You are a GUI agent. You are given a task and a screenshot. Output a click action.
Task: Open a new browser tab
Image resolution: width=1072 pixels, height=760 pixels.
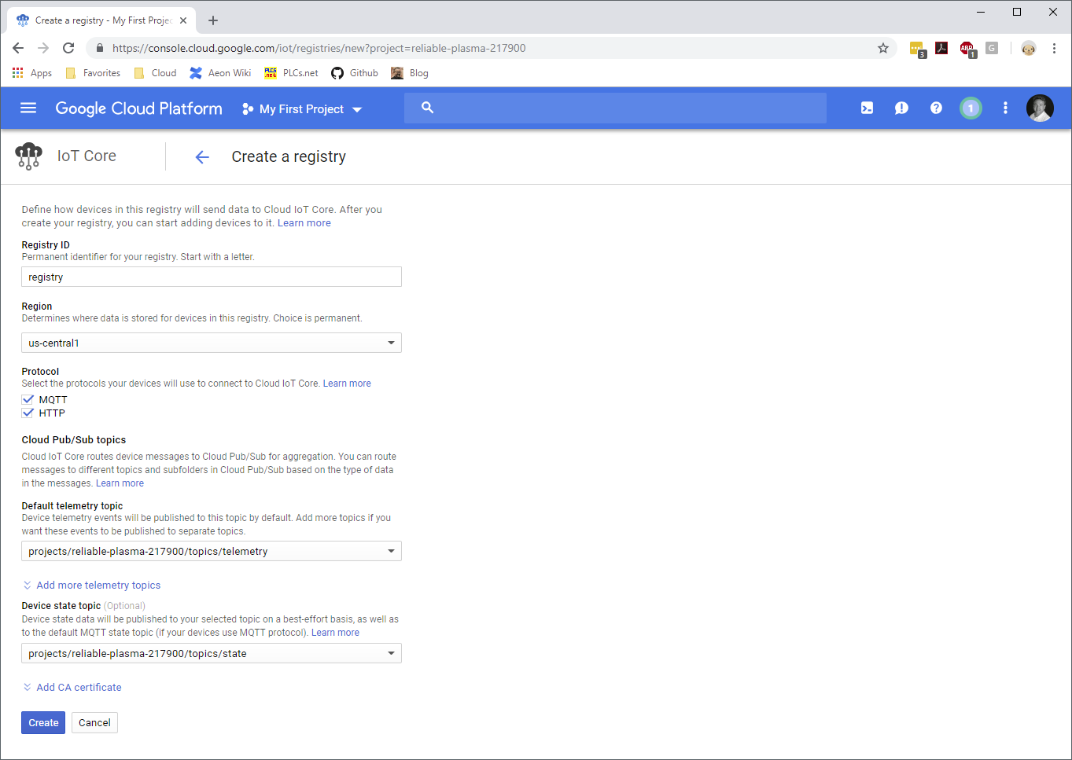pyautogui.click(x=213, y=20)
